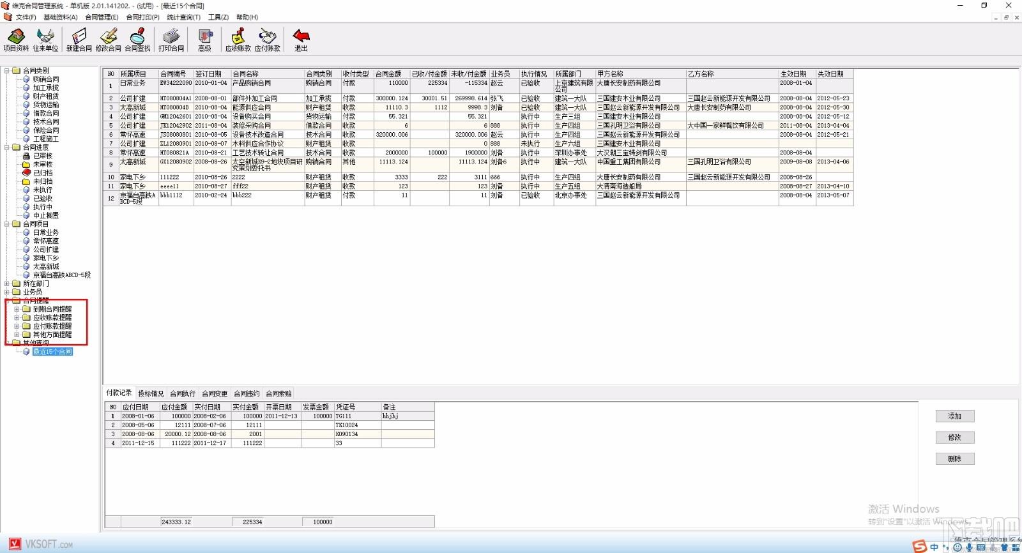
Task: Switch to the 合同变更 tab
Action: [215, 394]
